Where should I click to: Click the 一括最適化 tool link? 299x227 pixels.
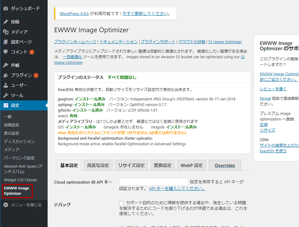tap(72, 57)
